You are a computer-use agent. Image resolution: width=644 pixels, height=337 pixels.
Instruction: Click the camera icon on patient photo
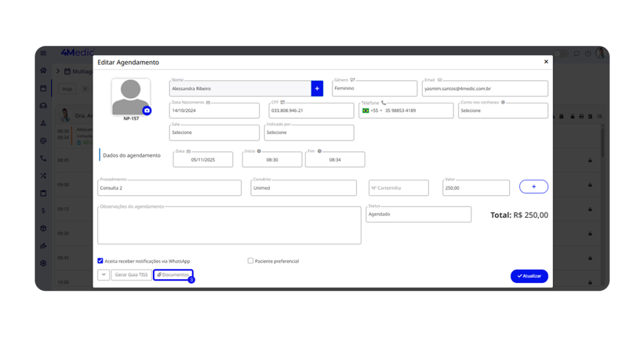(x=147, y=110)
